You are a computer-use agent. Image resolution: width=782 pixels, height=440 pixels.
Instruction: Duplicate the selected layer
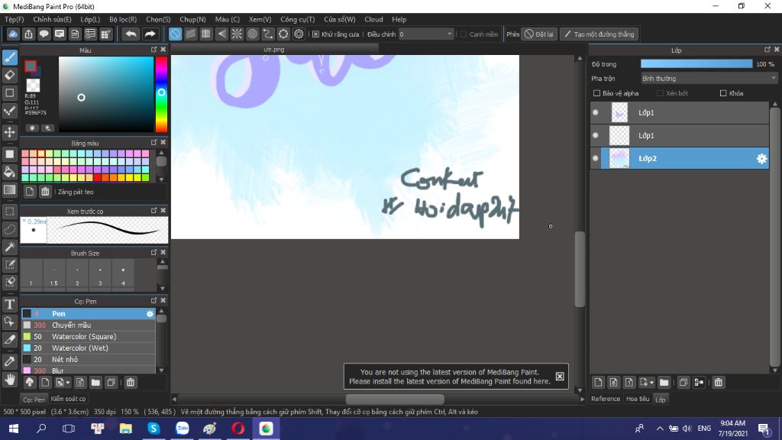tap(683, 383)
